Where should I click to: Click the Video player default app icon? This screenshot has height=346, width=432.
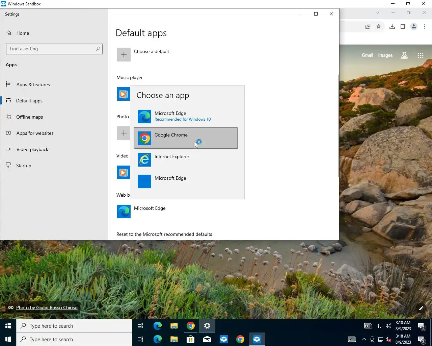pyautogui.click(x=123, y=172)
